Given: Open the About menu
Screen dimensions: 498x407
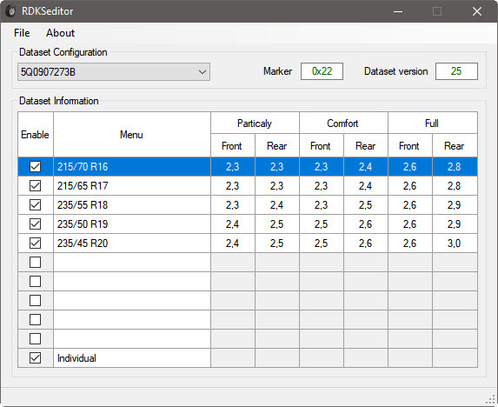Looking at the screenshot, I should point(60,33).
